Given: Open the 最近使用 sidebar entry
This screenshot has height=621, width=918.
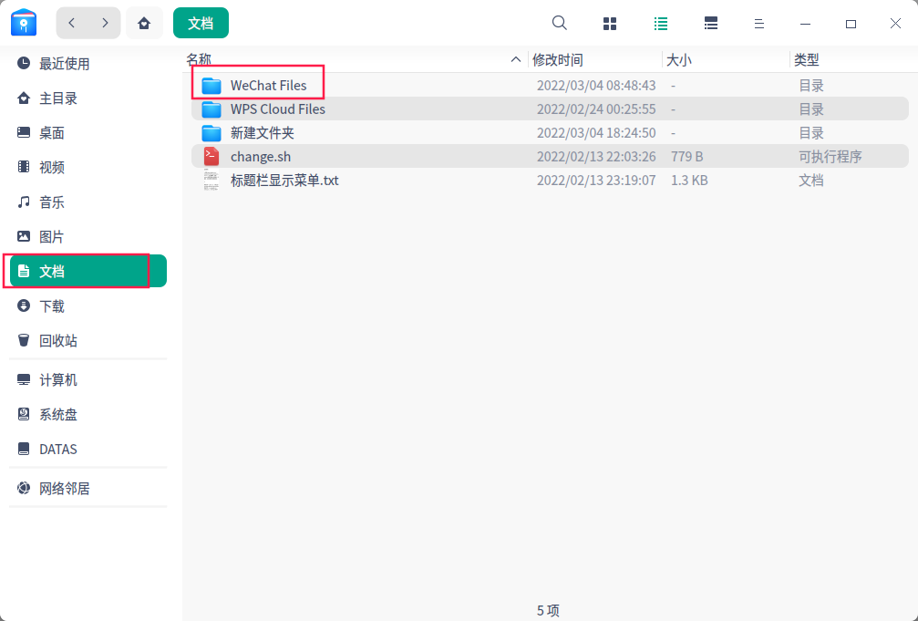Looking at the screenshot, I should pyautogui.click(x=55, y=63).
